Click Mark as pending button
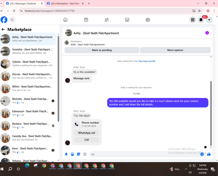Image resolution: width=218 pixels, height=176 pixels. tap(102, 50)
